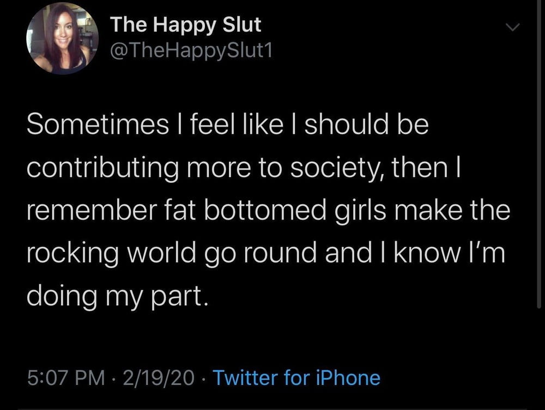Open the Twitter for iPhone source link
Image resolution: width=545 pixels, height=410 pixels.
[296, 377]
